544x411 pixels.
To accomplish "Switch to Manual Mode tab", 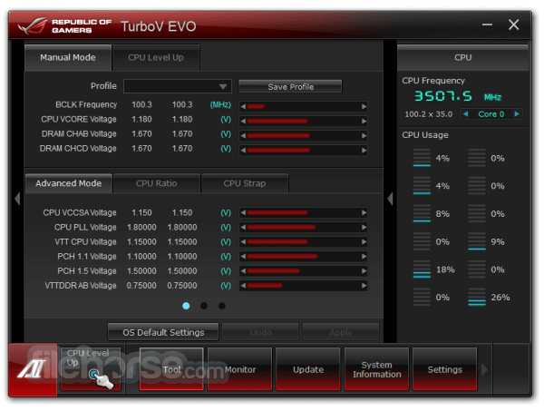I will pos(68,58).
